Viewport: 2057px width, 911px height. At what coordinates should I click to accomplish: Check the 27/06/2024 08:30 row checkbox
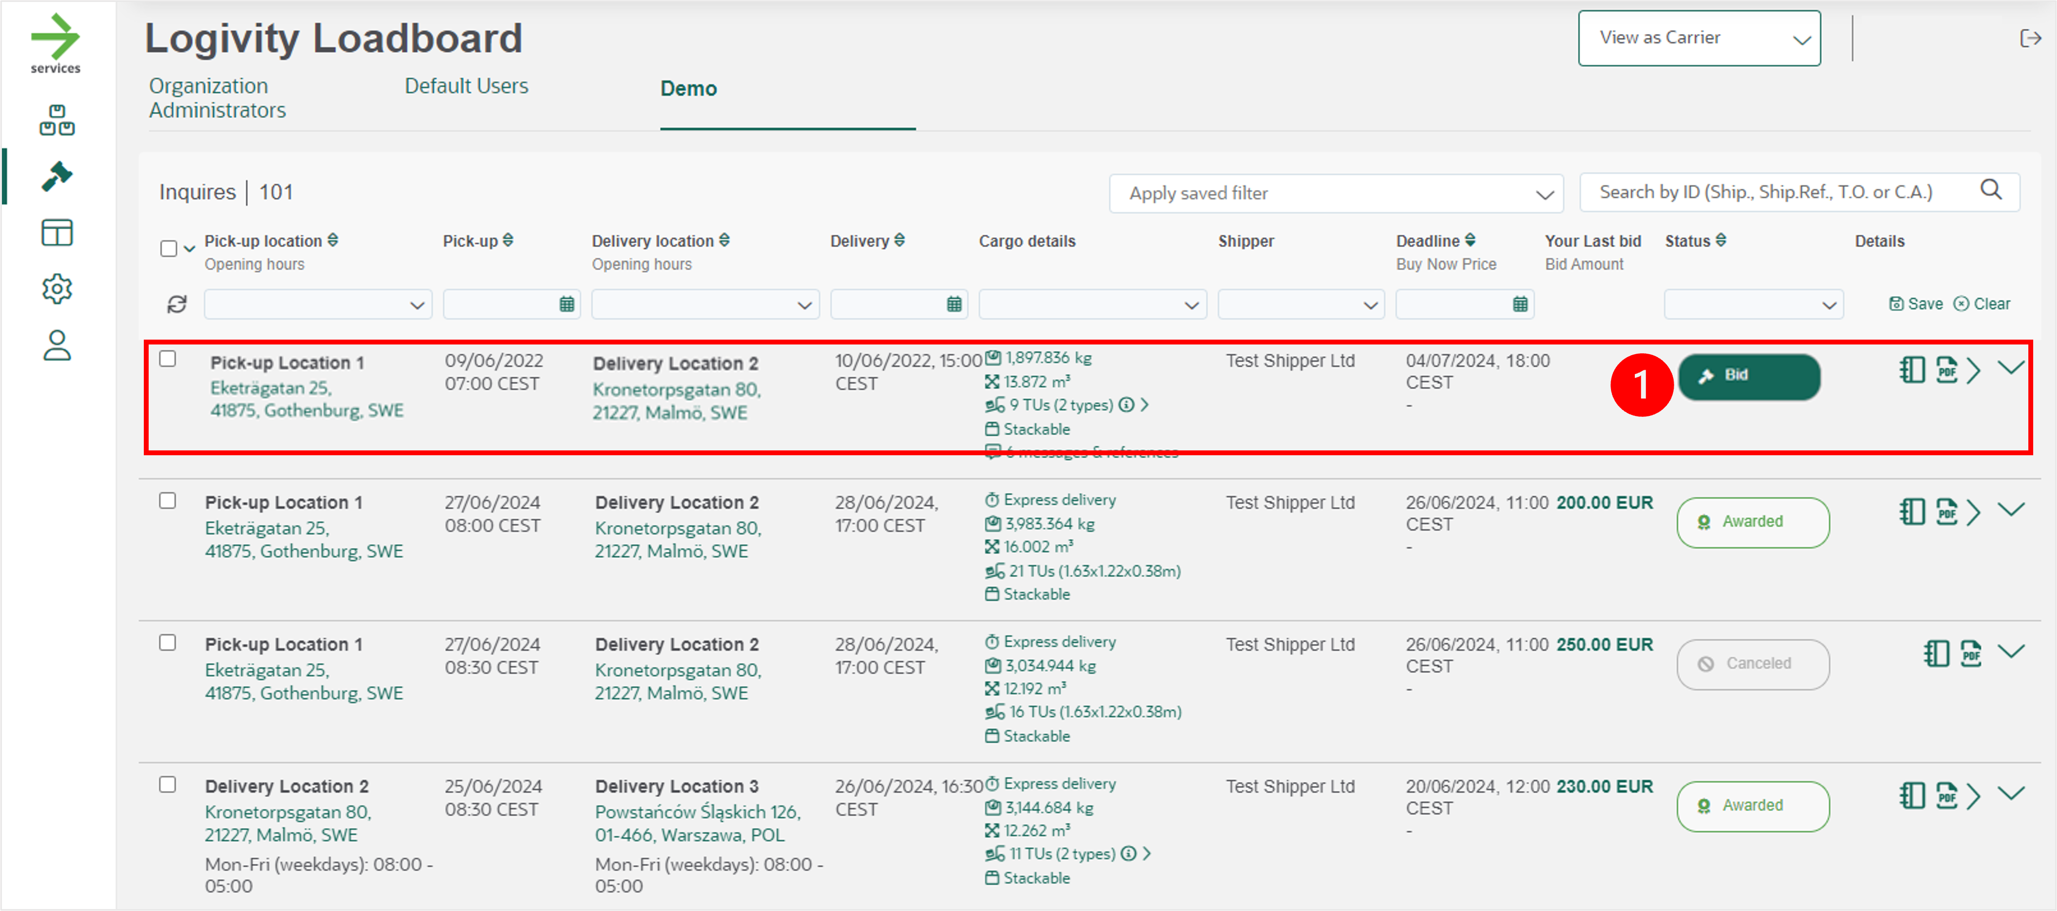(x=168, y=643)
